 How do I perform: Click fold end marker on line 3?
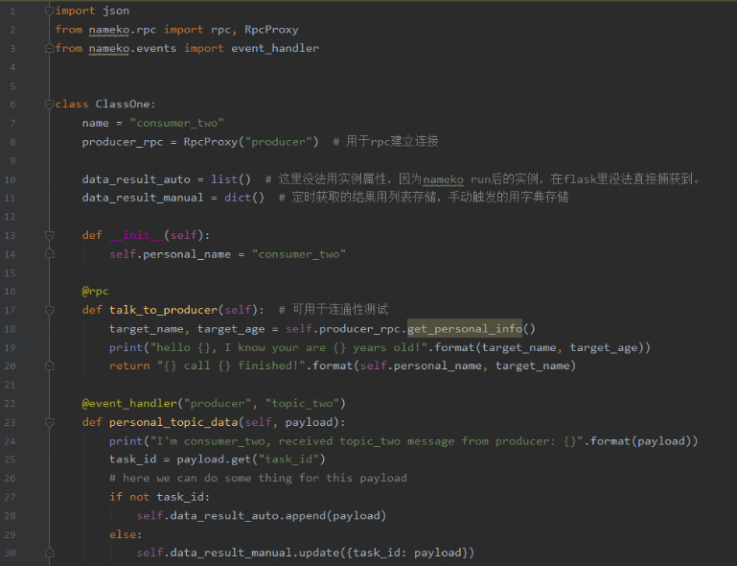49,48
